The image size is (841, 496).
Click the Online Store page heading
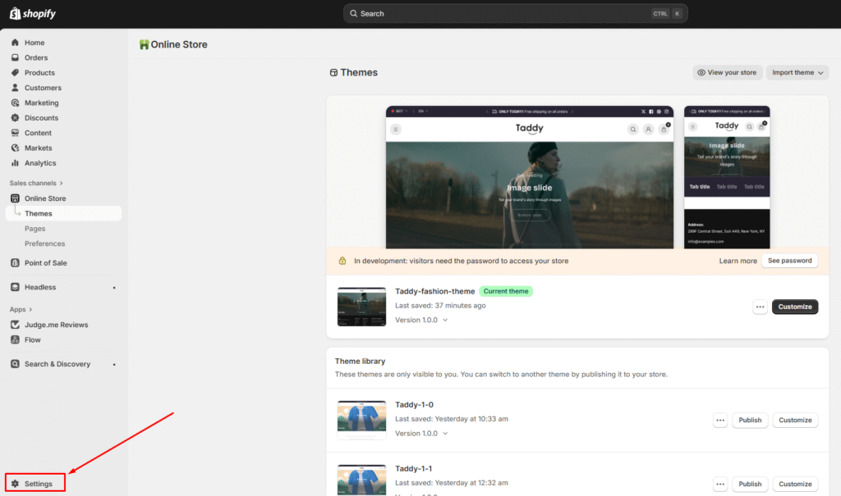[178, 44]
